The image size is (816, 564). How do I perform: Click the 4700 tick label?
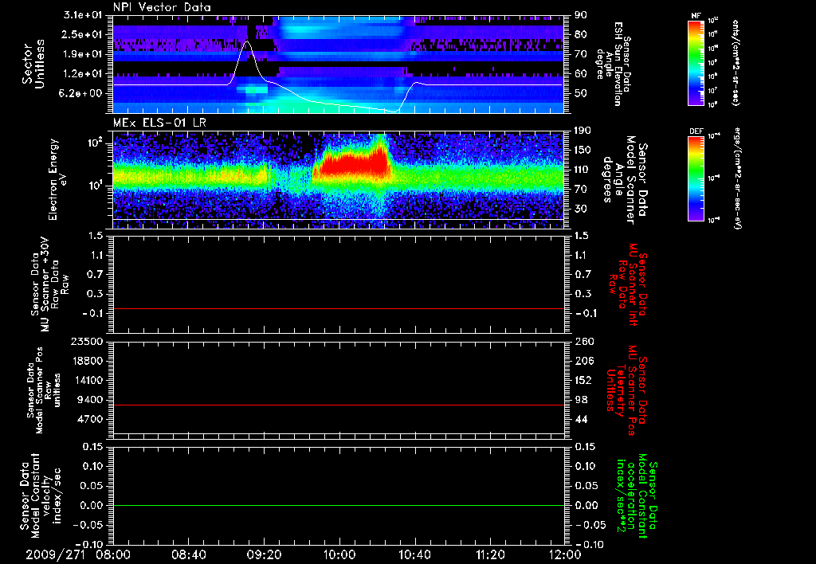click(x=89, y=419)
